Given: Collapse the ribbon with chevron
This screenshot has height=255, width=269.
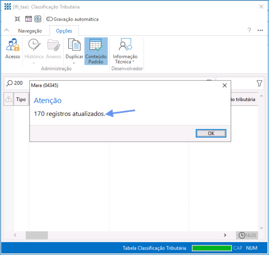Looking at the screenshot, I should (6, 31).
